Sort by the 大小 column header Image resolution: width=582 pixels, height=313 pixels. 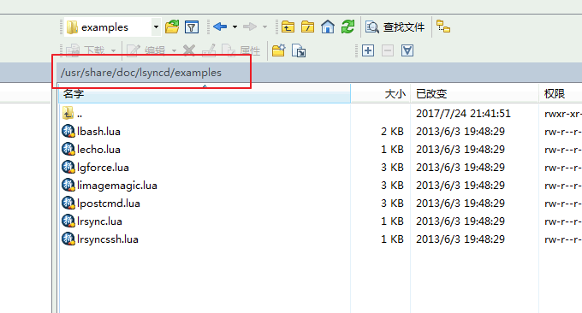381,94
